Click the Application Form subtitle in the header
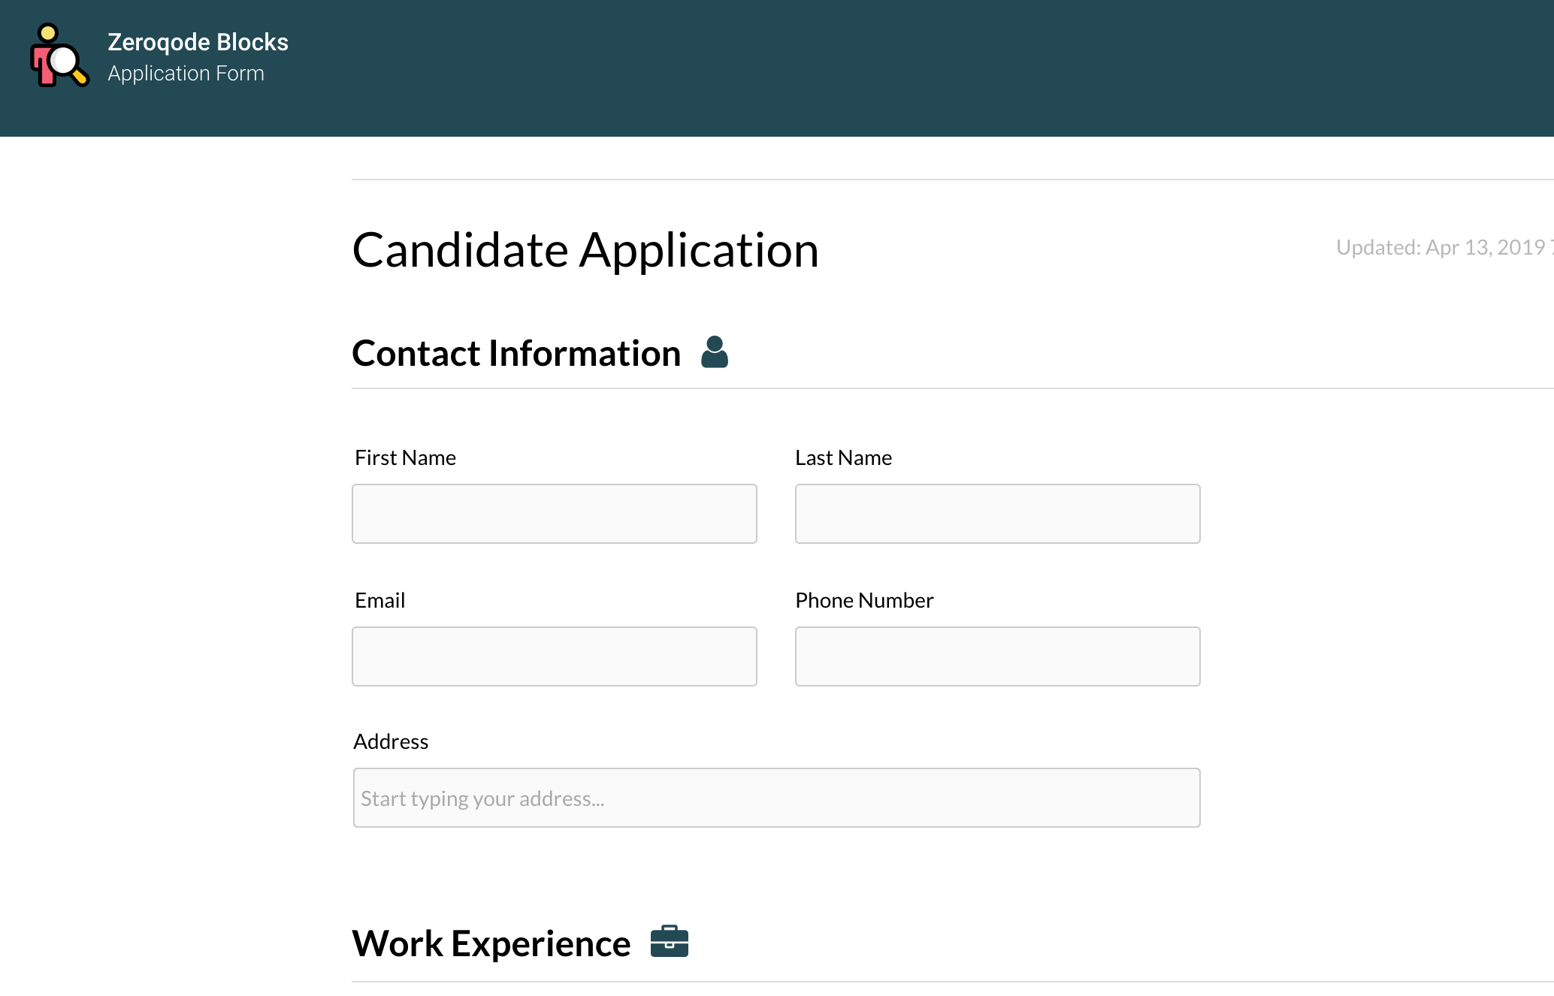Viewport: 1554px width, 996px height. pyautogui.click(x=186, y=73)
